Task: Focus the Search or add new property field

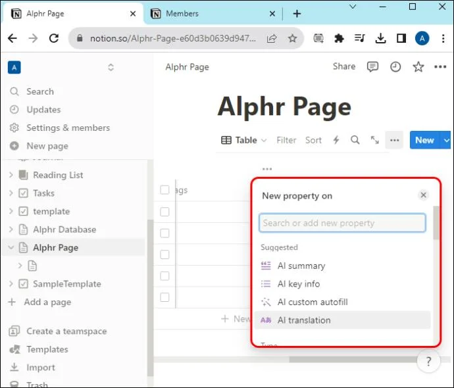Action: 342,223
